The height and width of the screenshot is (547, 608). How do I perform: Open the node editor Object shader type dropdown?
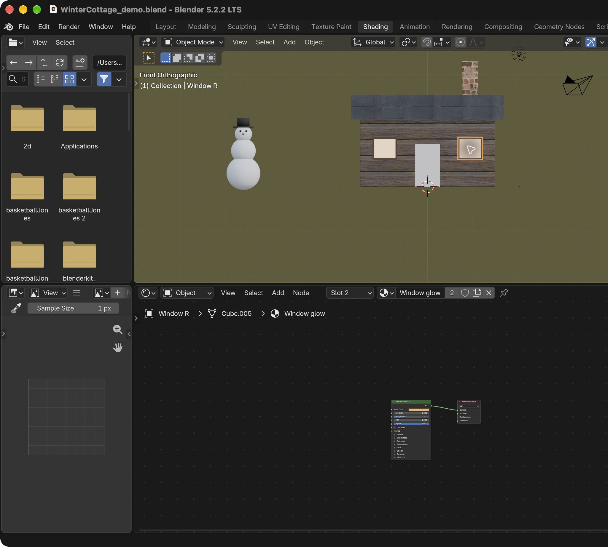point(187,293)
